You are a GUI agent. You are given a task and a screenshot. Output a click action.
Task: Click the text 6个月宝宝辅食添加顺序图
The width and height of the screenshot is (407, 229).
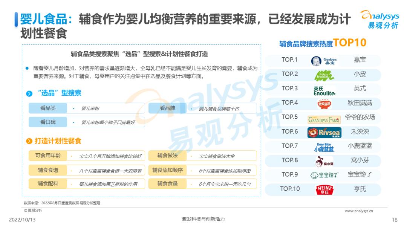click(225, 171)
